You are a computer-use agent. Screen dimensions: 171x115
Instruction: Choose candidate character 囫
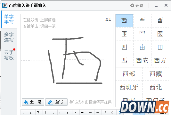click(x=160, y=34)
